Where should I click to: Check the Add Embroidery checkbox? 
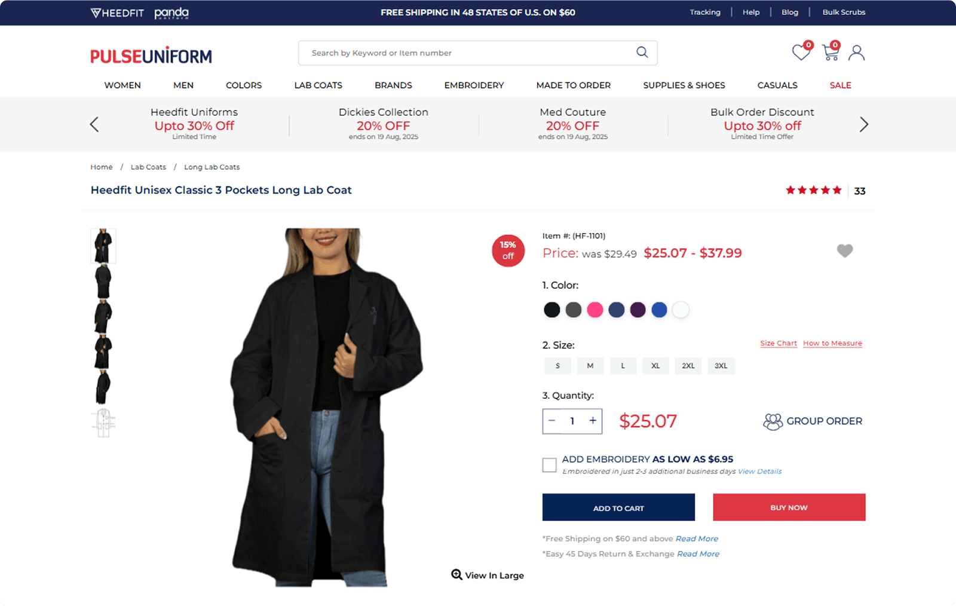[549, 465]
